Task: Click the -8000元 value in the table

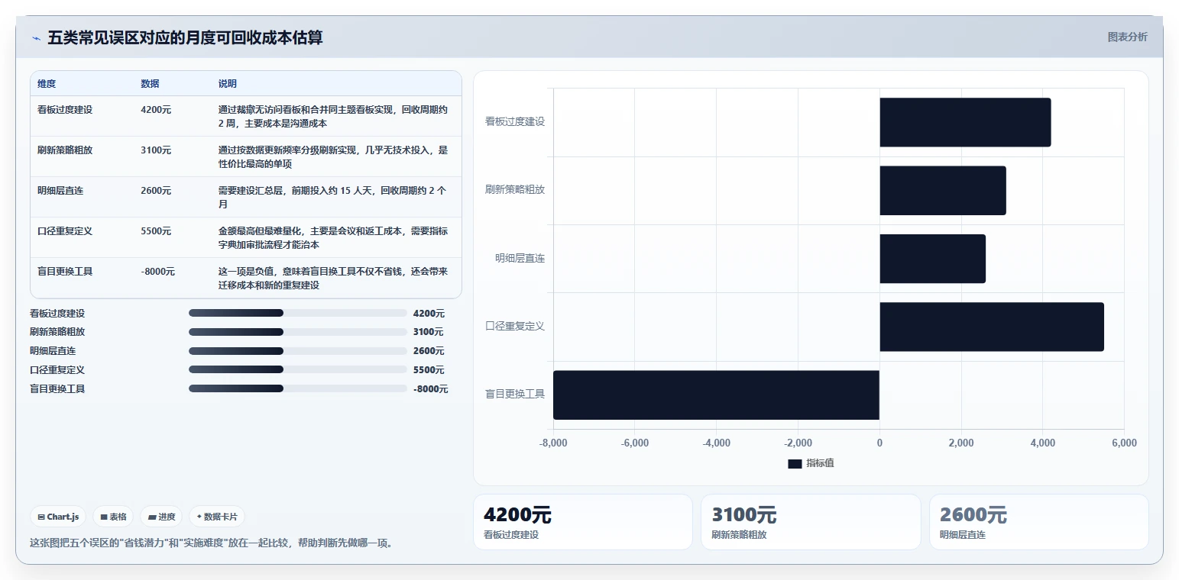Action: [158, 272]
